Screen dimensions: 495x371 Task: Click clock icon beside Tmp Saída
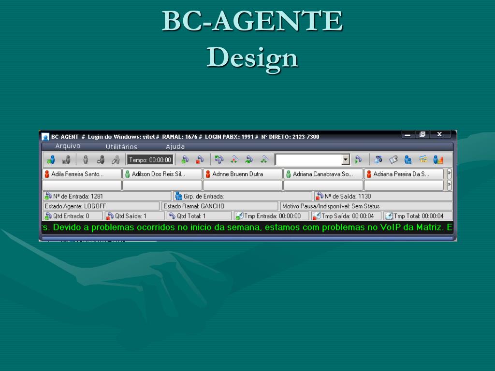click(x=317, y=216)
